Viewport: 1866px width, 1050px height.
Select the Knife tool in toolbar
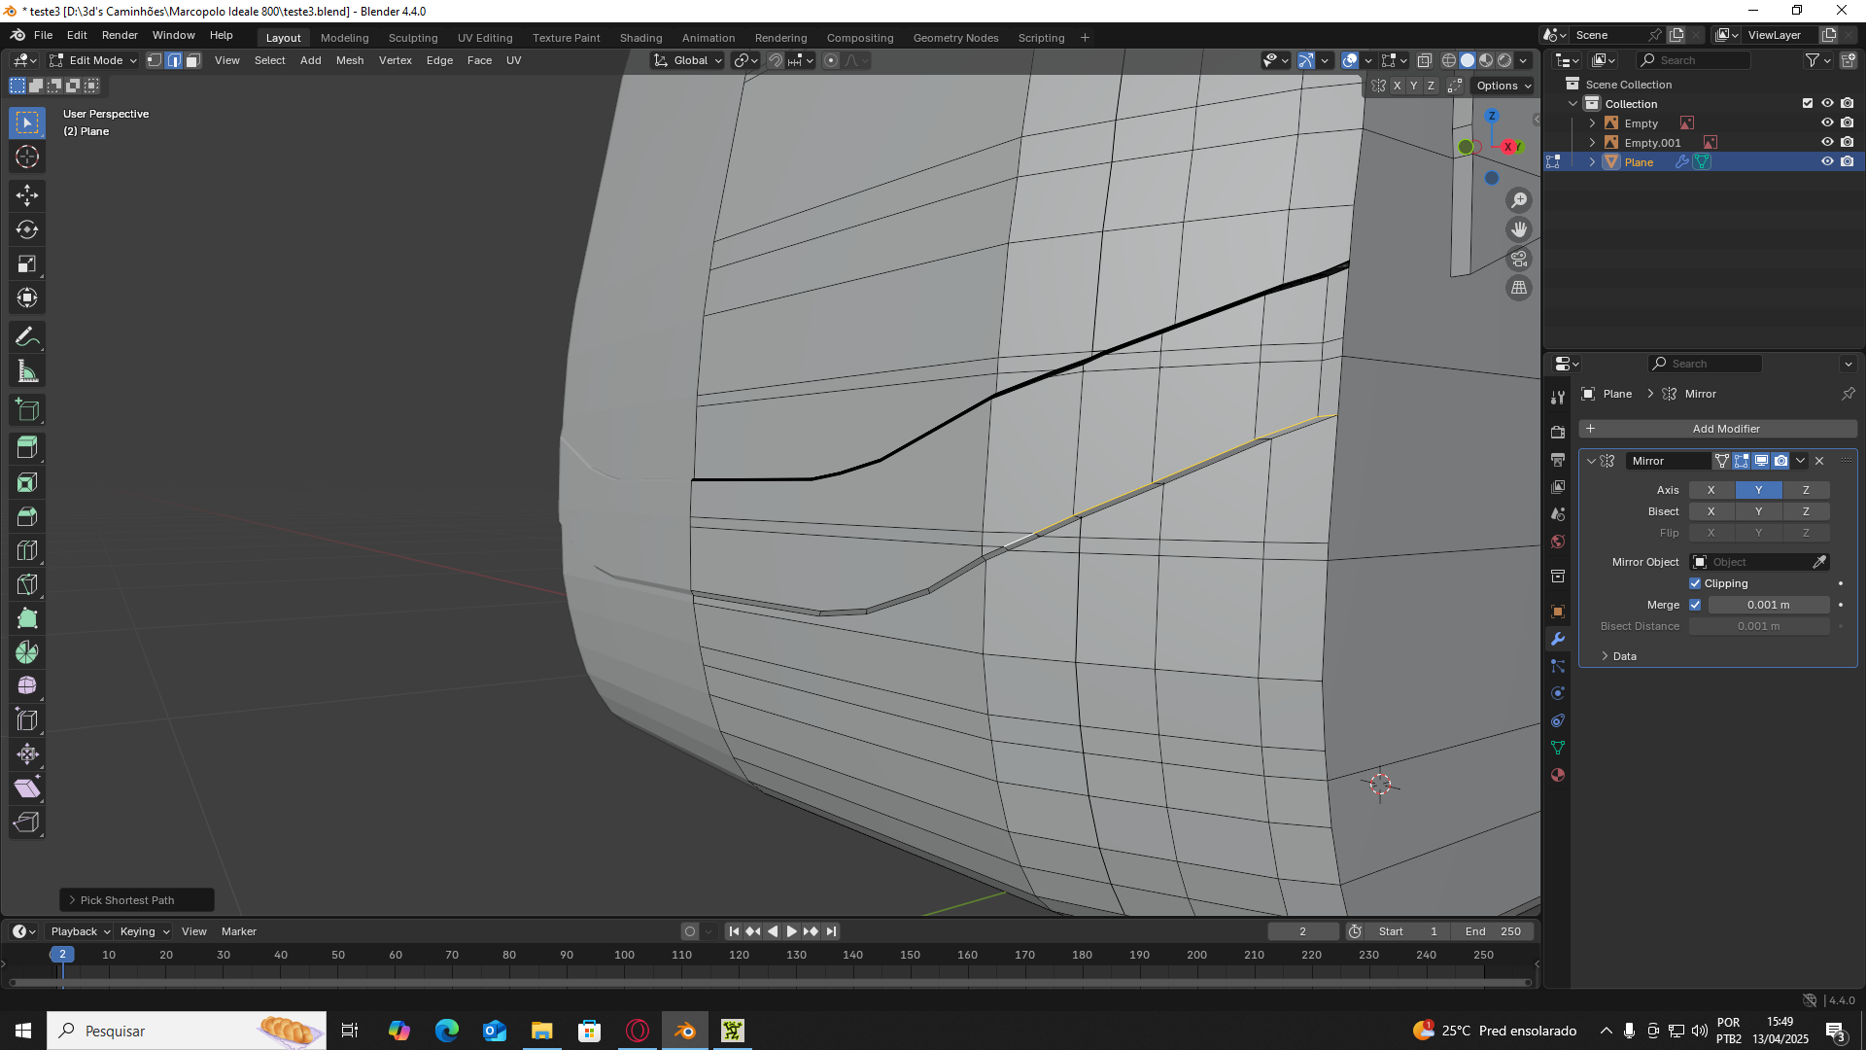pos(27,584)
